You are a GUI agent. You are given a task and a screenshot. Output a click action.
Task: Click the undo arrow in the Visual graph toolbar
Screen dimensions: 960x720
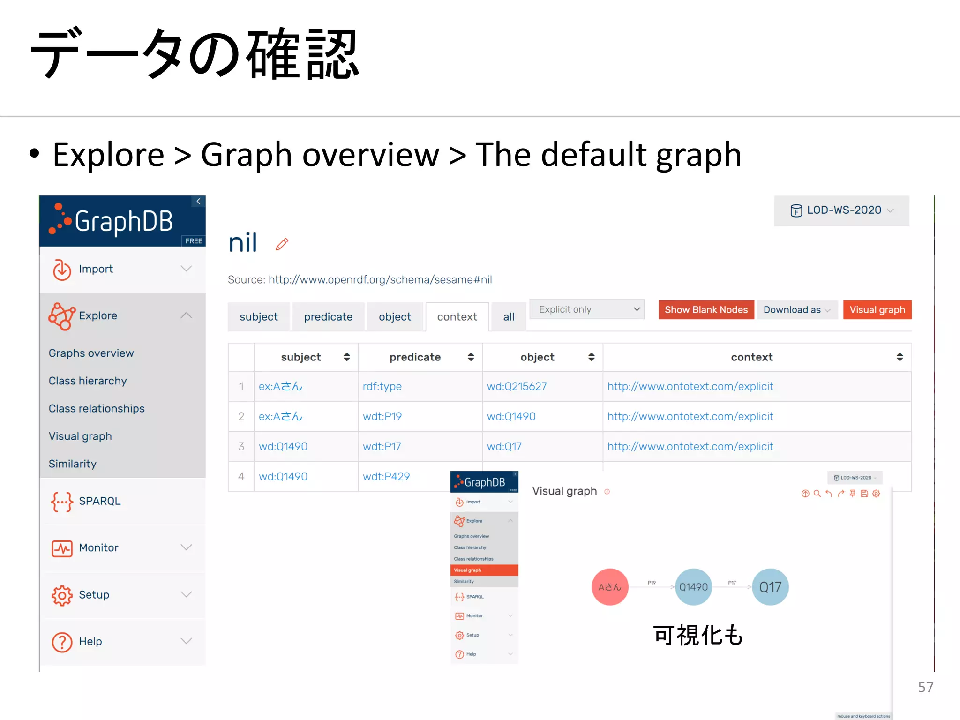(x=829, y=493)
